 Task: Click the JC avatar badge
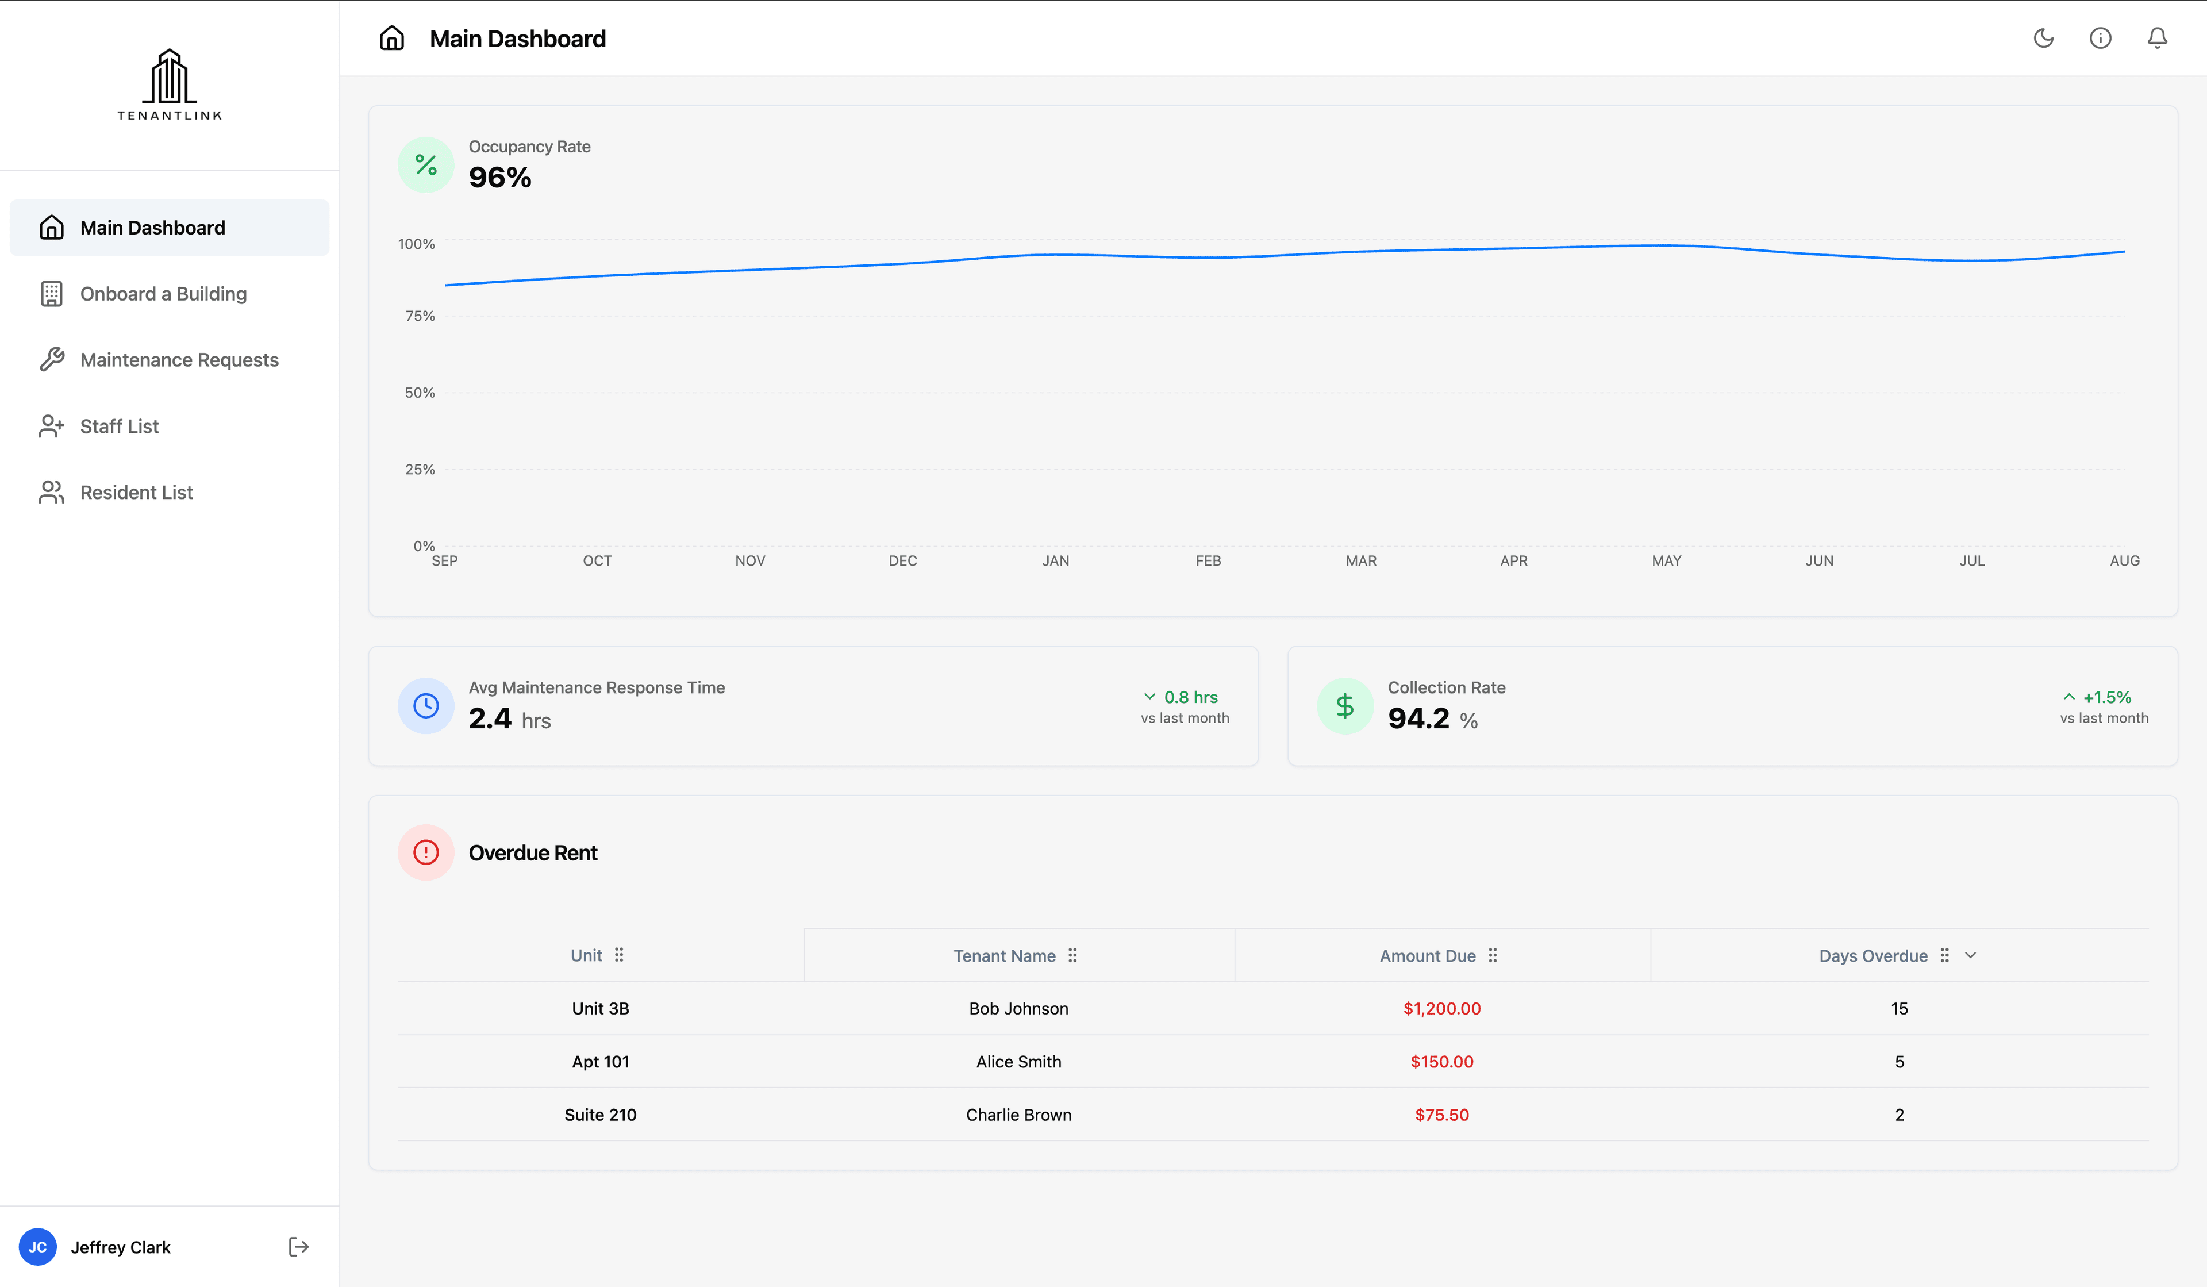pos(38,1246)
